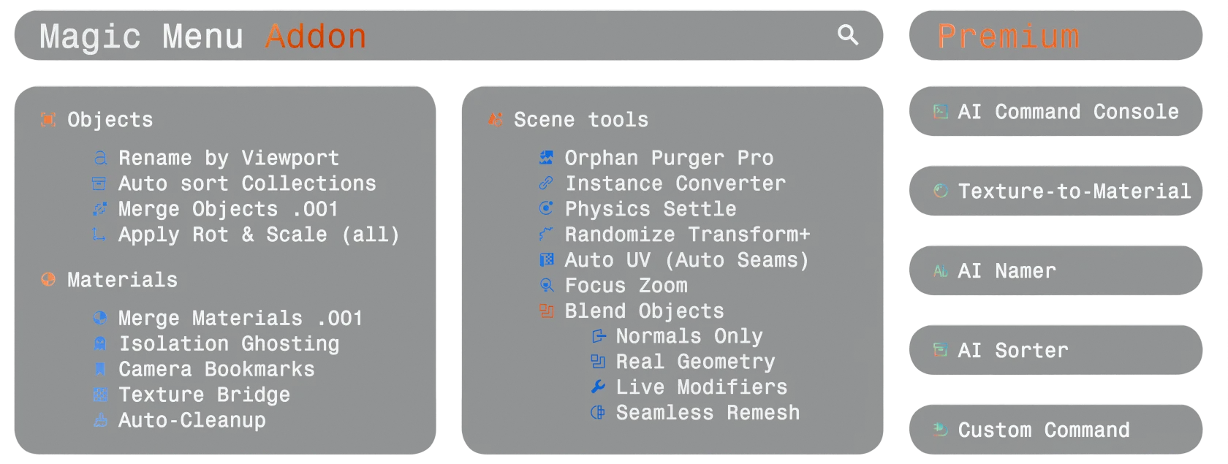Click the Magic Menu search bar

[x=449, y=35]
